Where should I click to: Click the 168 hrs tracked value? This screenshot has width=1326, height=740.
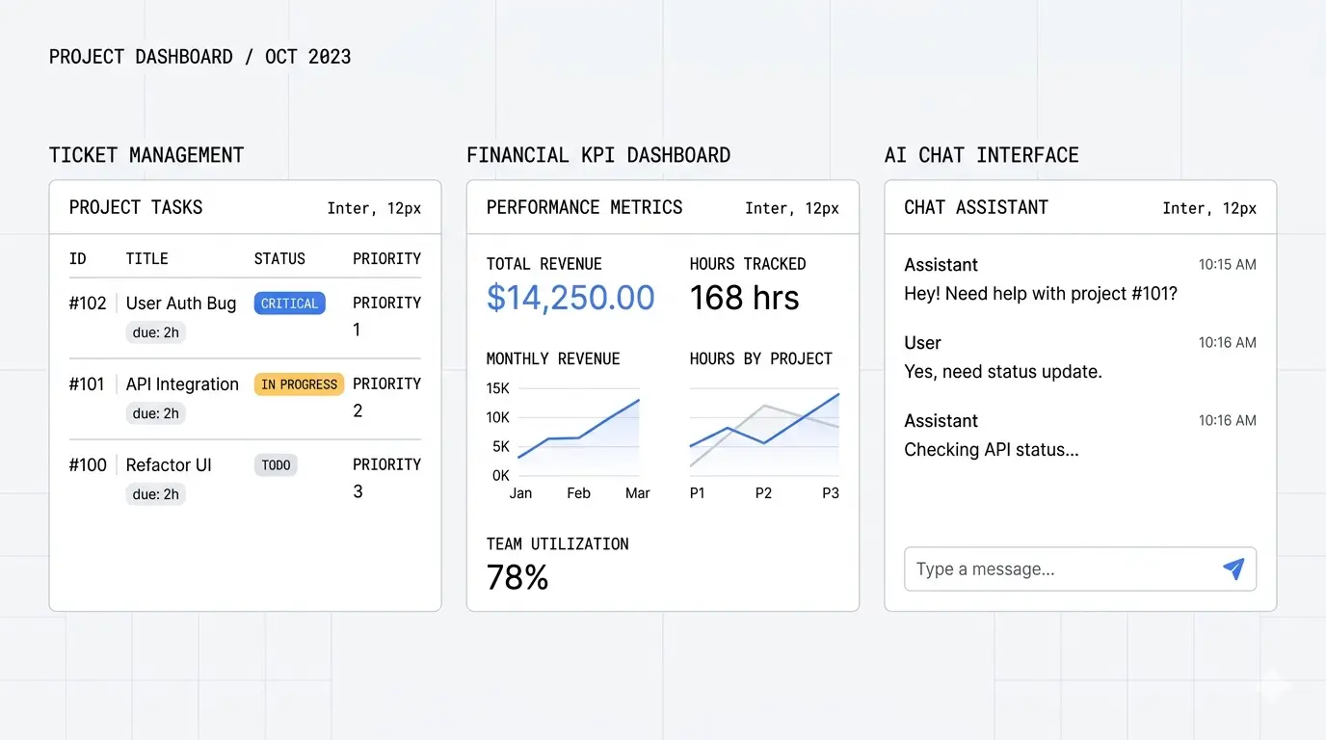point(744,298)
